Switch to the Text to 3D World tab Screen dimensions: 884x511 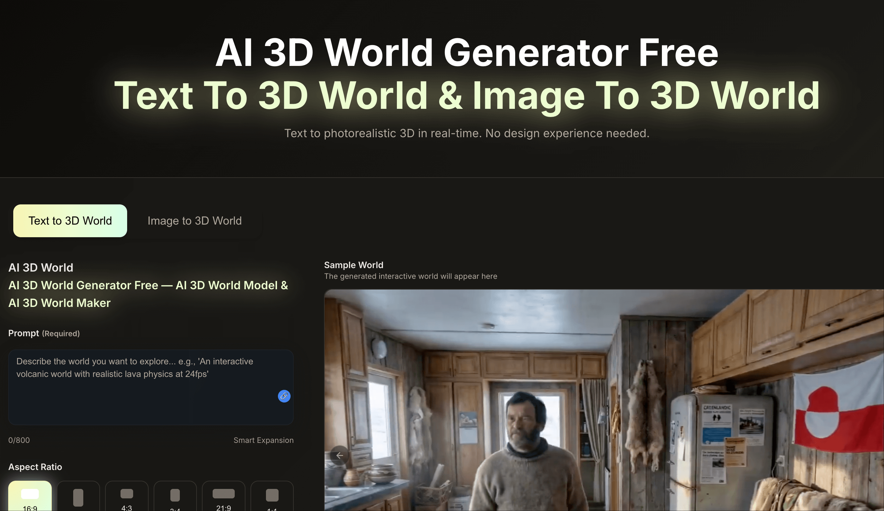click(70, 220)
